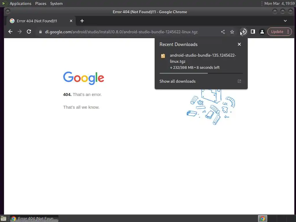The width and height of the screenshot is (296, 222).
Task: Open the Applications menu
Action: [21, 3]
